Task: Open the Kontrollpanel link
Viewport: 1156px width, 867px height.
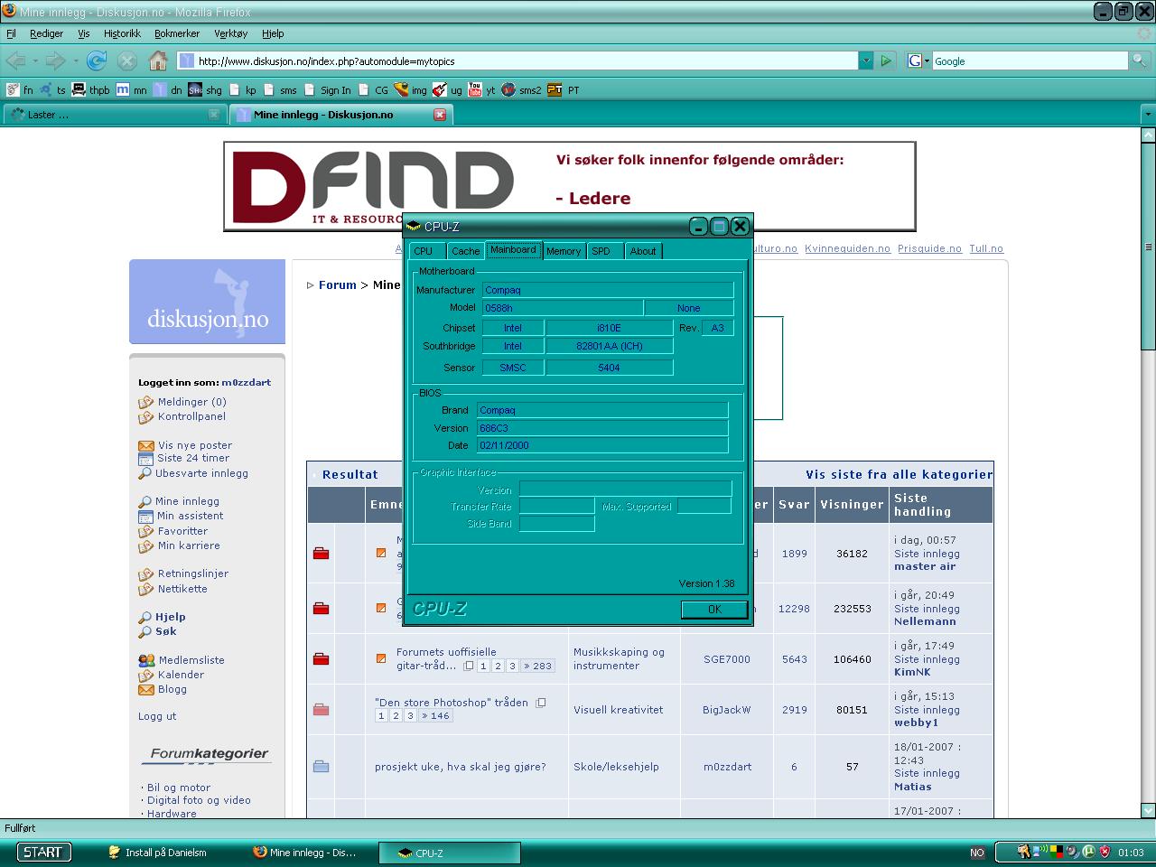Action: (x=191, y=416)
